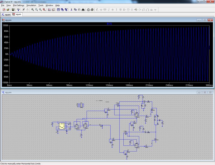Click the SPICE directive .op icon

click(155, 10)
